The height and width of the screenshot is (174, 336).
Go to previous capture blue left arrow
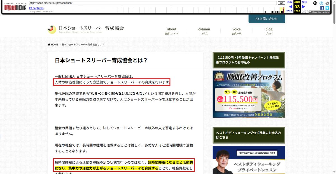tap(290, 7)
